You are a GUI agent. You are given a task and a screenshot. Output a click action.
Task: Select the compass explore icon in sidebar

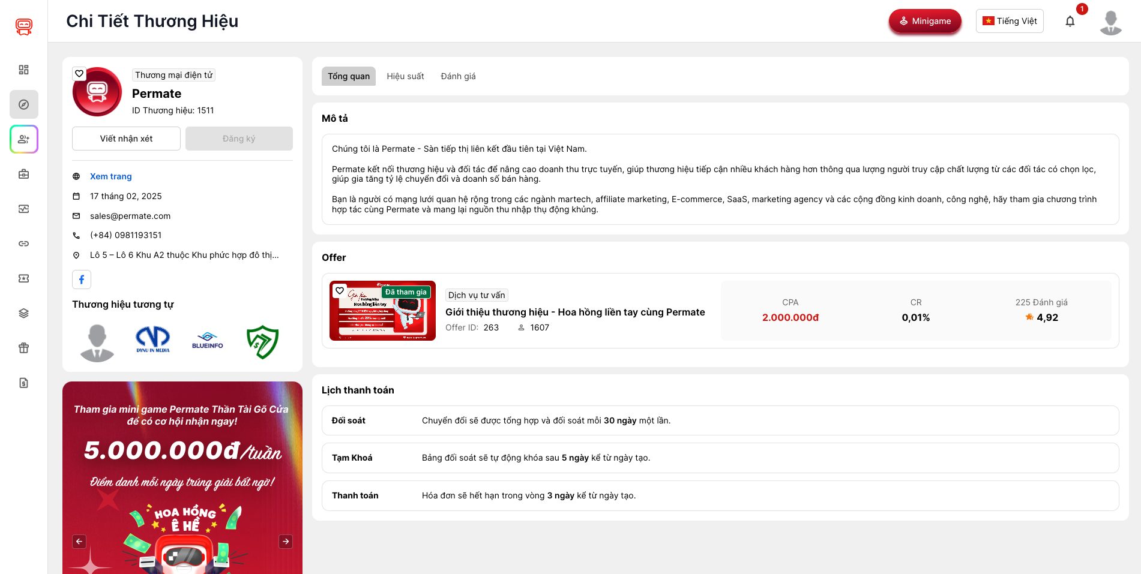(24, 104)
